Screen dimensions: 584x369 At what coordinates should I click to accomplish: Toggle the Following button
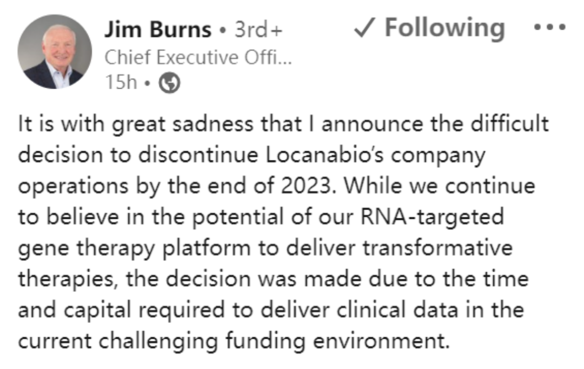[430, 28]
